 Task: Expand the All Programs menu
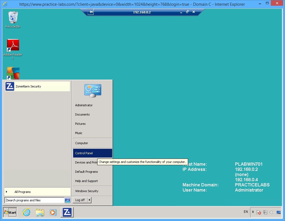[x=23, y=192]
